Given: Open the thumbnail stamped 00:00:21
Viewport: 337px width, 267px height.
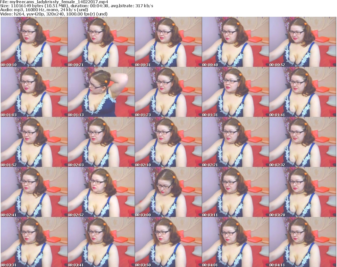Looking at the screenshot, I should [101, 42].
